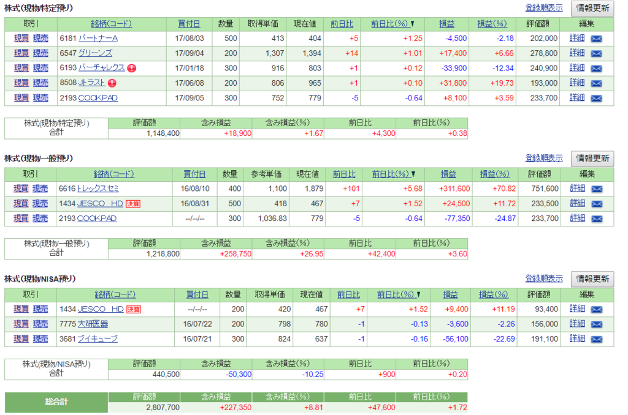Screen dimensions: 628x415
Task: Click mail icon in NISA JESCO HD row
Action: (597, 310)
